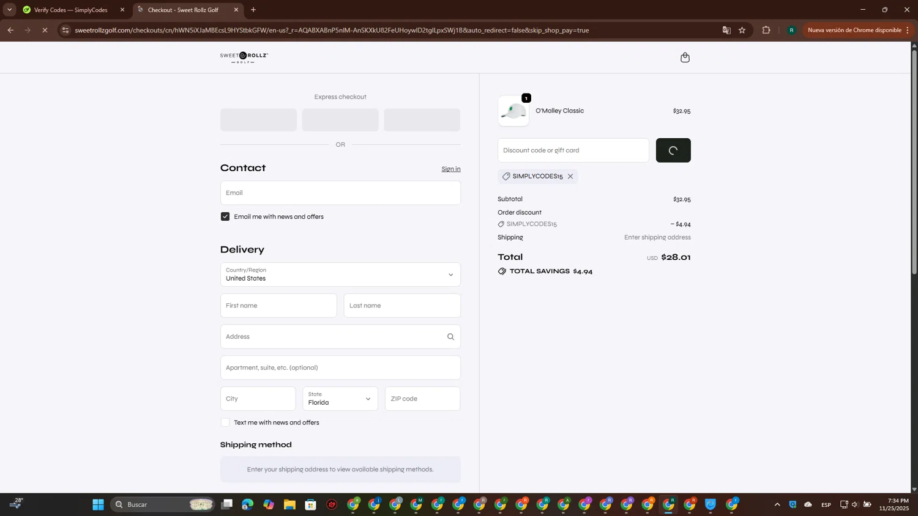Image resolution: width=918 pixels, height=516 pixels.
Task: Bookmark this page with the star icon
Action: pyautogui.click(x=742, y=30)
